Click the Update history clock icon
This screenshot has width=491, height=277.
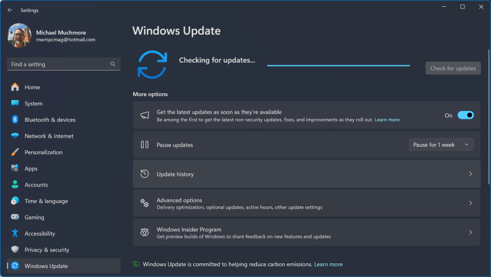144,173
